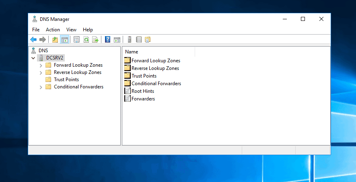
Task: Click the Refresh toolbar icon
Action: [x=86, y=40]
